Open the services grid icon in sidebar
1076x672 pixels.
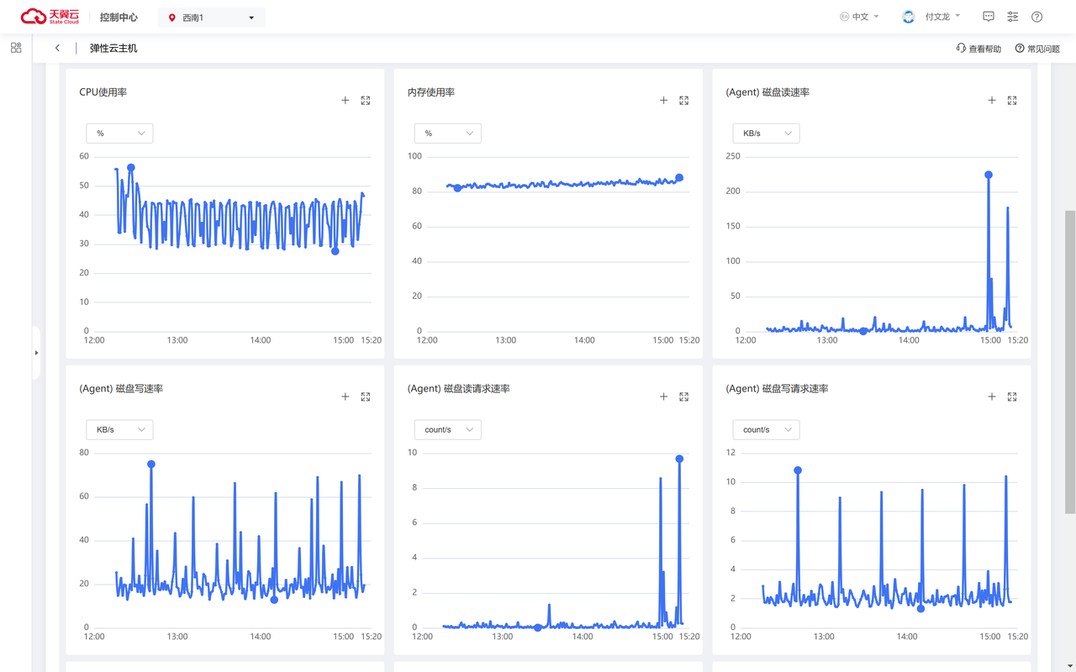tap(16, 48)
